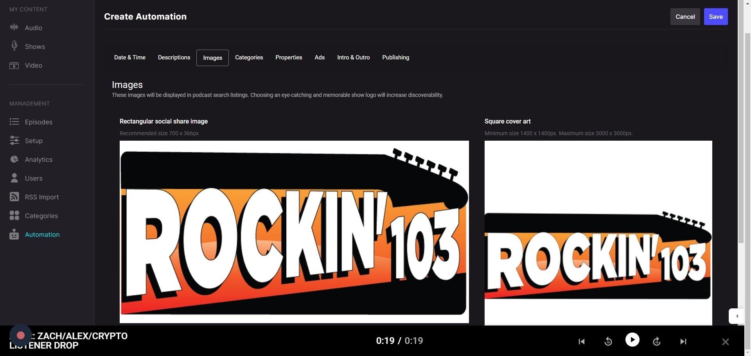Click the 'Rectangular social share image' label
This screenshot has height=356, width=751.
[163, 122]
